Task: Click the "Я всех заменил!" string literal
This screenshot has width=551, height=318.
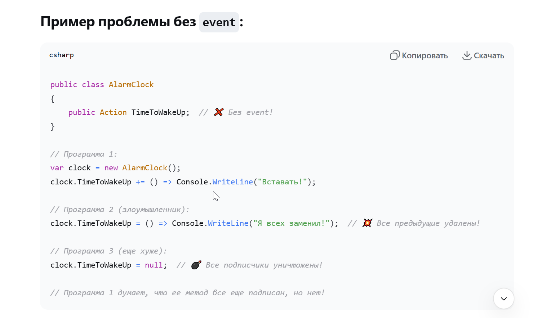Action: point(291,223)
